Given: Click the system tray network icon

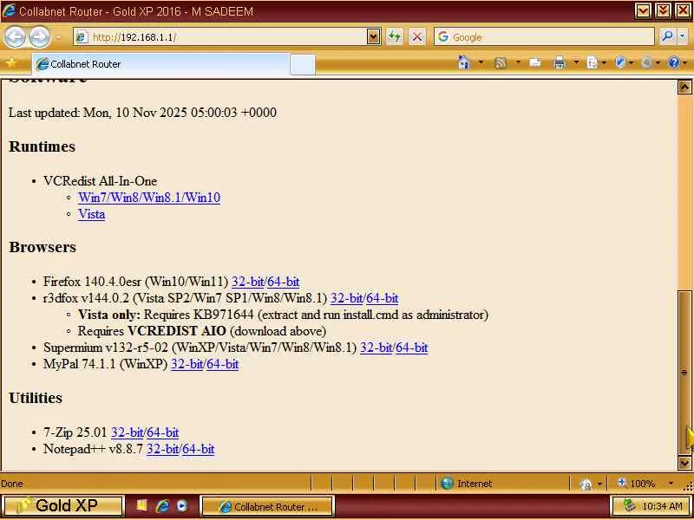Looking at the screenshot, I should [x=629, y=505].
